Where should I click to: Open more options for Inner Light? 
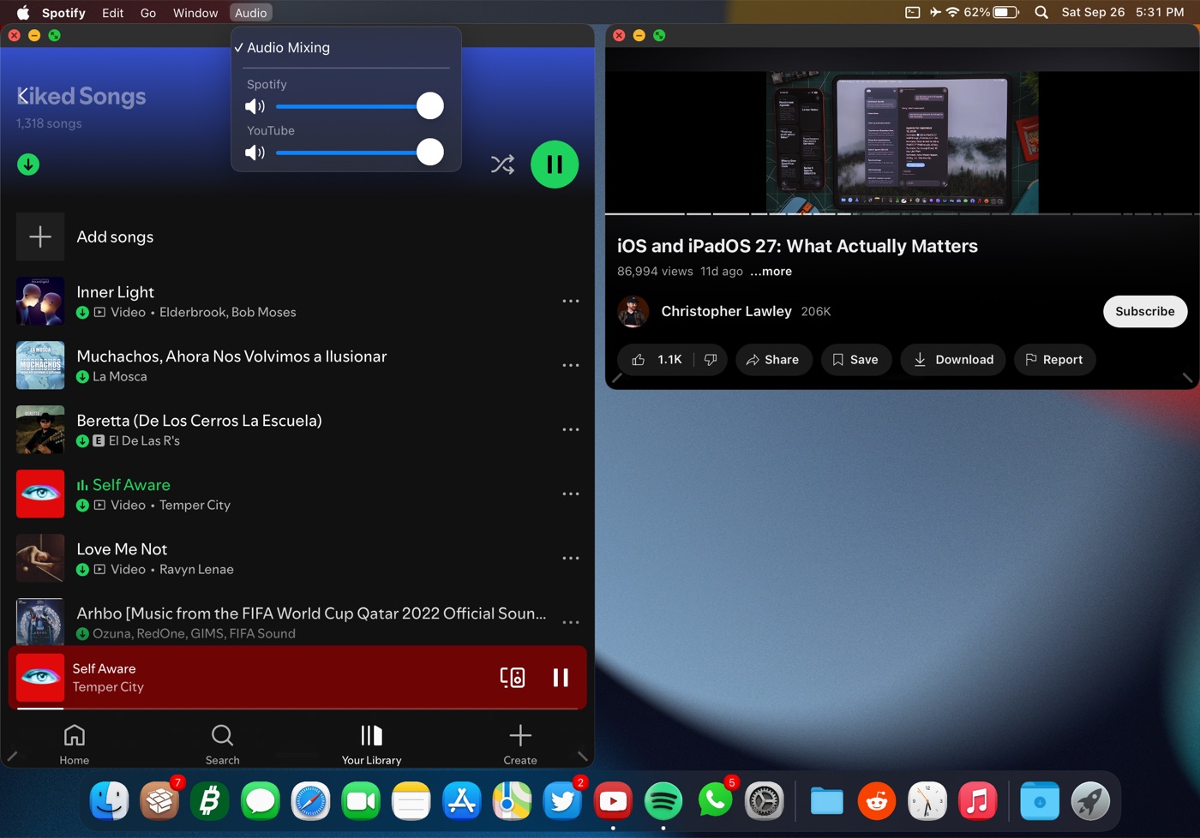coord(571,301)
